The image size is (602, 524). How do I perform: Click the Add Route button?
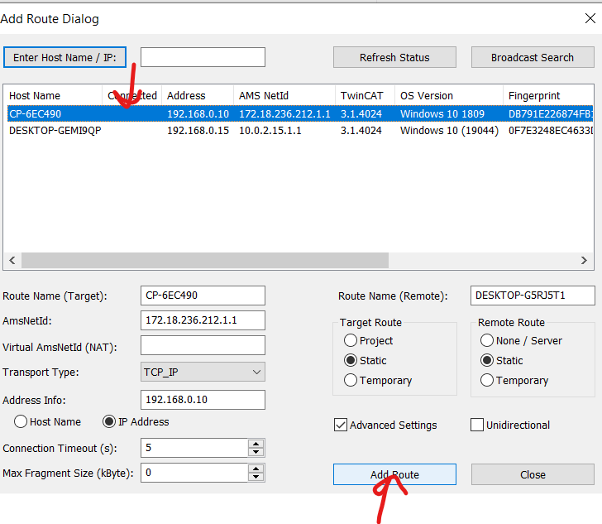tap(394, 474)
